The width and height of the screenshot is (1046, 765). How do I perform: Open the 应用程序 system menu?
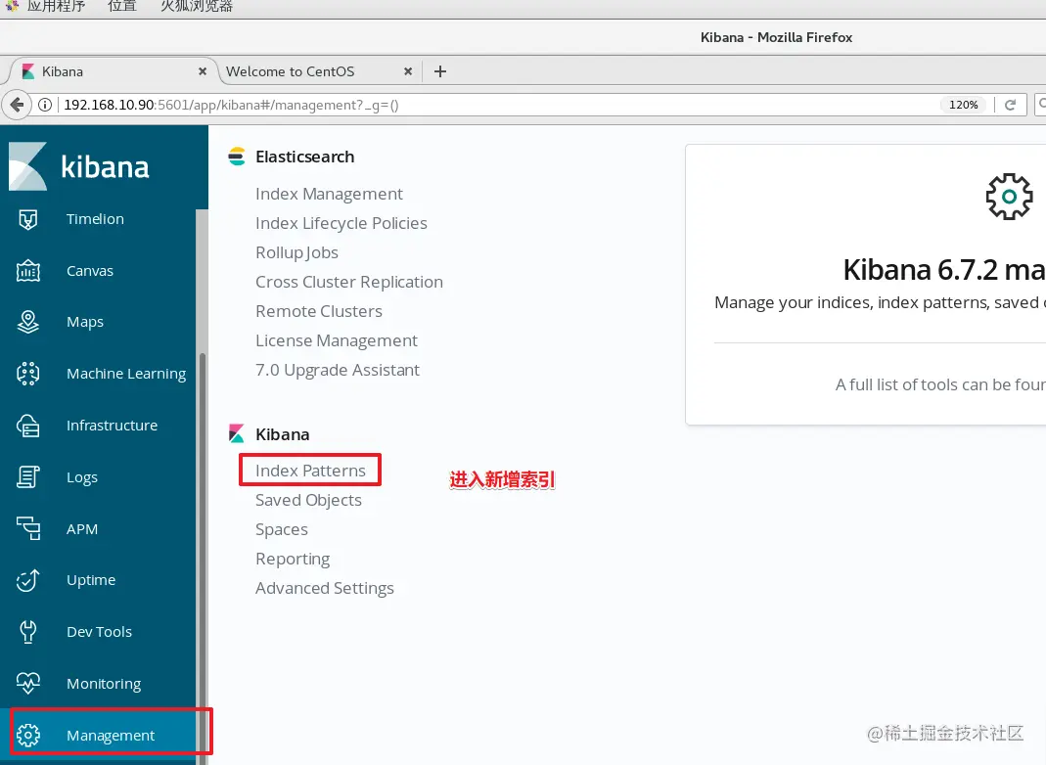(x=56, y=6)
